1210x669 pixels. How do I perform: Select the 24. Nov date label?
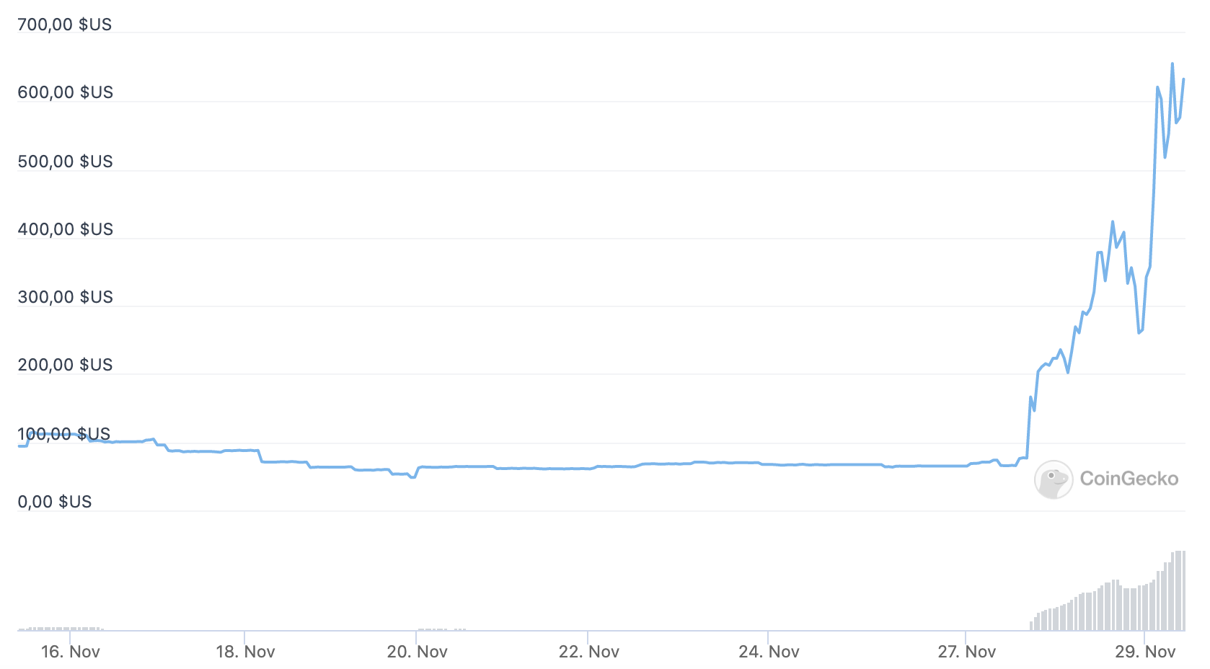[x=769, y=652]
